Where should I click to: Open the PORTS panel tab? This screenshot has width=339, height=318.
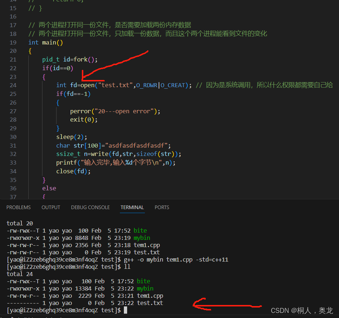point(162,207)
